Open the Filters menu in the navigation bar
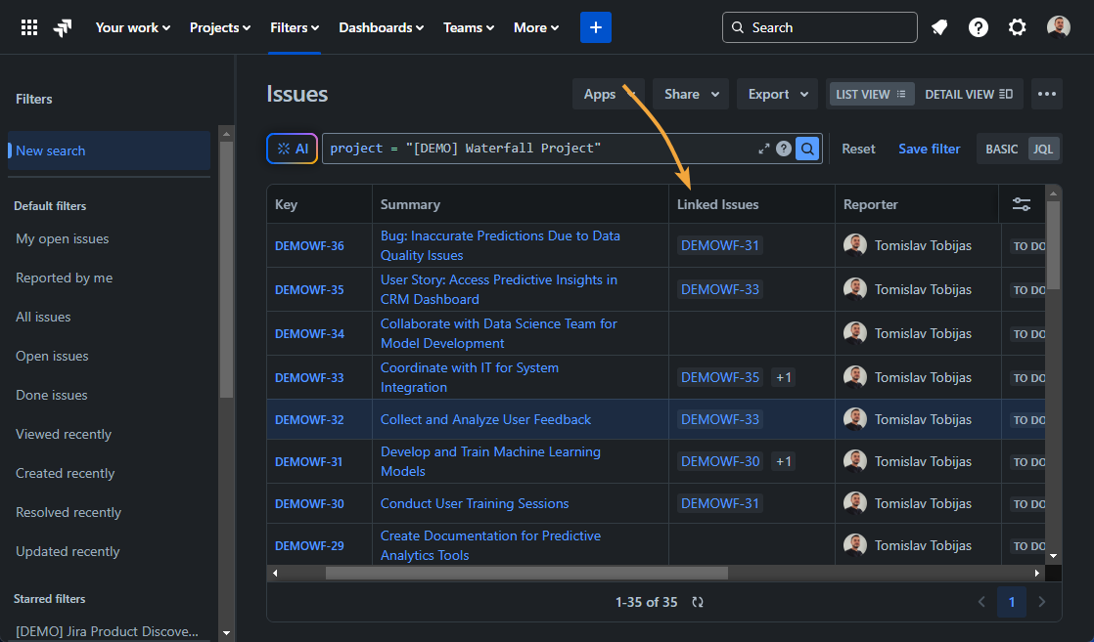 (294, 27)
